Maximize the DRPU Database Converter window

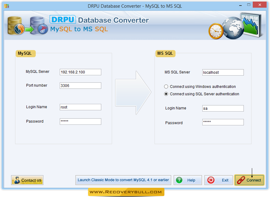[249, 5]
